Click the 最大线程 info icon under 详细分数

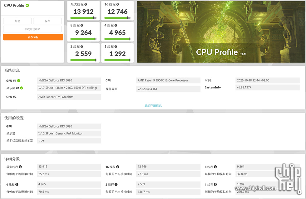pyautogui.click(x=20, y=167)
